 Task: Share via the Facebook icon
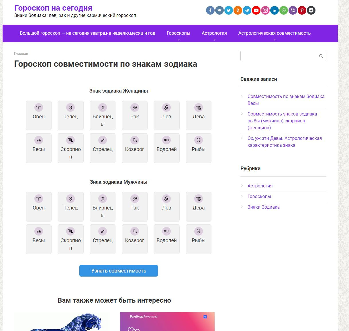210,10
